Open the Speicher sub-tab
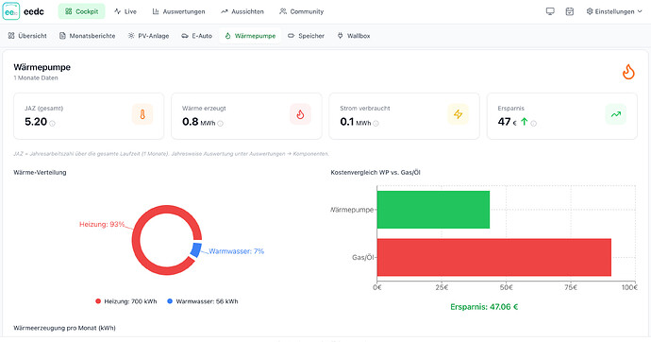 [306, 36]
